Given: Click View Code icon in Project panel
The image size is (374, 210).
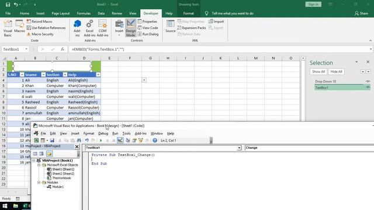Looking at the screenshot, I should click(35, 153).
